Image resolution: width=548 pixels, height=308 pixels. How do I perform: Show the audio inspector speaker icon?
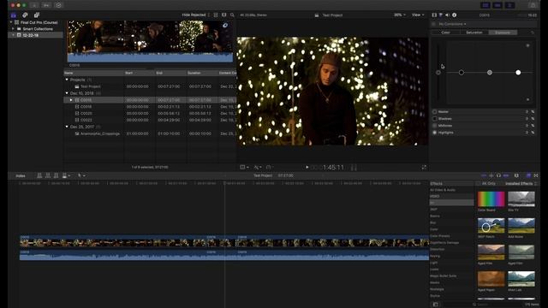click(x=447, y=15)
